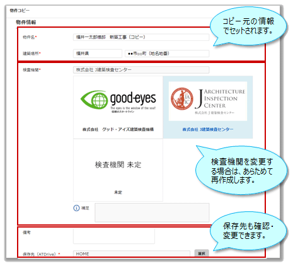Click the 未定 caption under undecided tile
This screenshot has height=266, width=293.
point(118,192)
